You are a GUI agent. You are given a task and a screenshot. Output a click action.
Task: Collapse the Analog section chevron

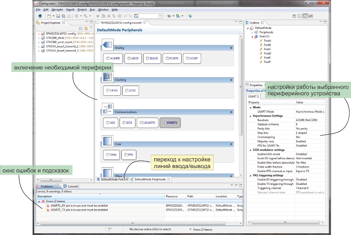click(231, 47)
